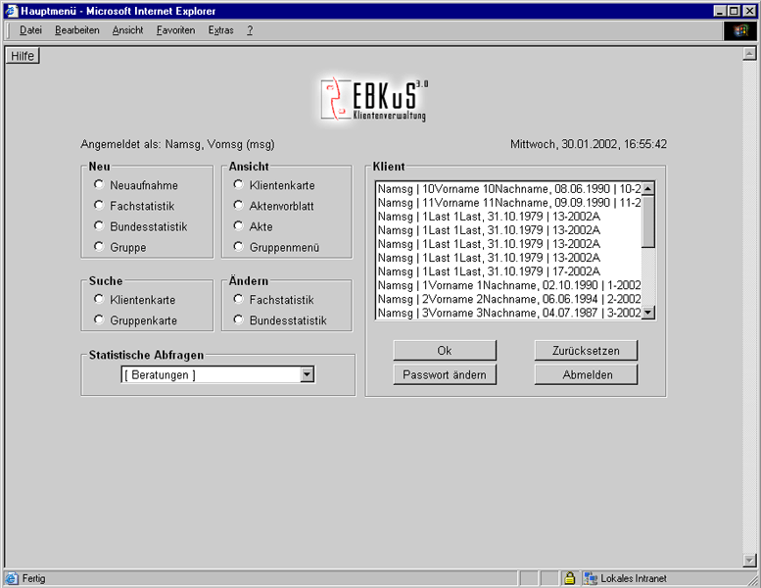Click the IE page icon in title bar
The image size is (761, 588).
point(11,11)
